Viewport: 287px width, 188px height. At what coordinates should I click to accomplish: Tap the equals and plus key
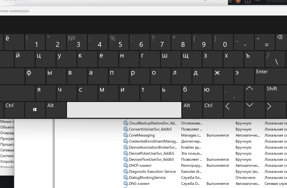265,42
